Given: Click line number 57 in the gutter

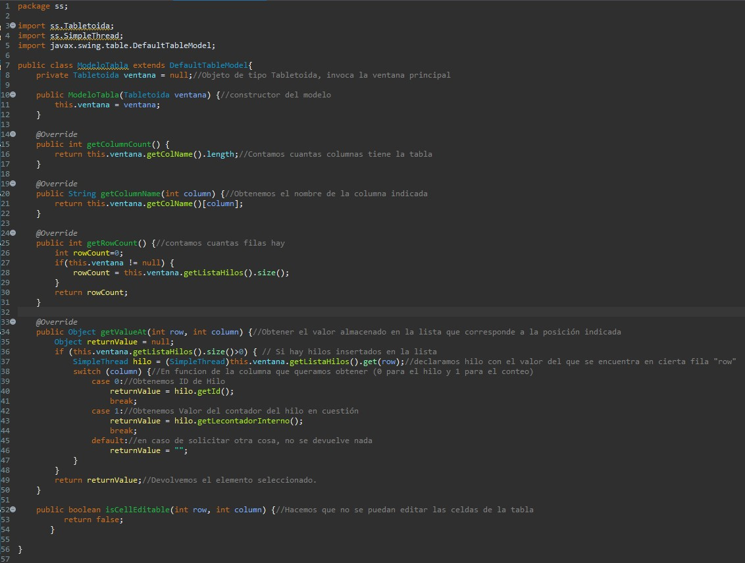Looking at the screenshot, I should 5,559.
